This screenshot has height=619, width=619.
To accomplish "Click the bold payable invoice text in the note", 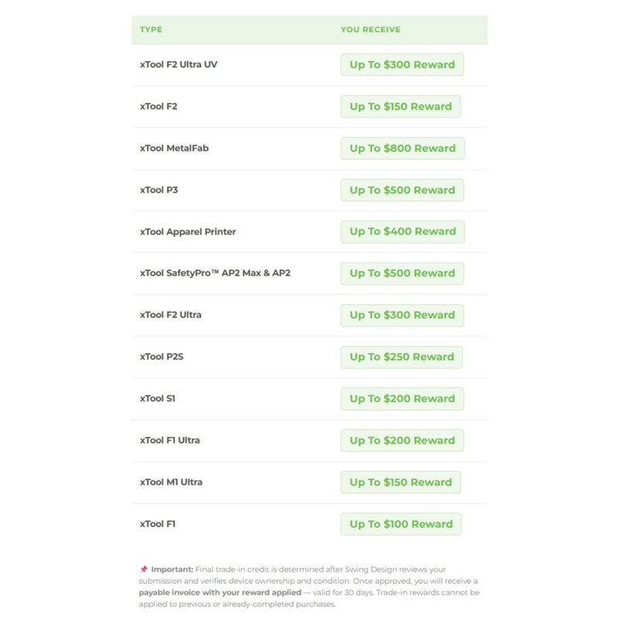I will (220, 593).
